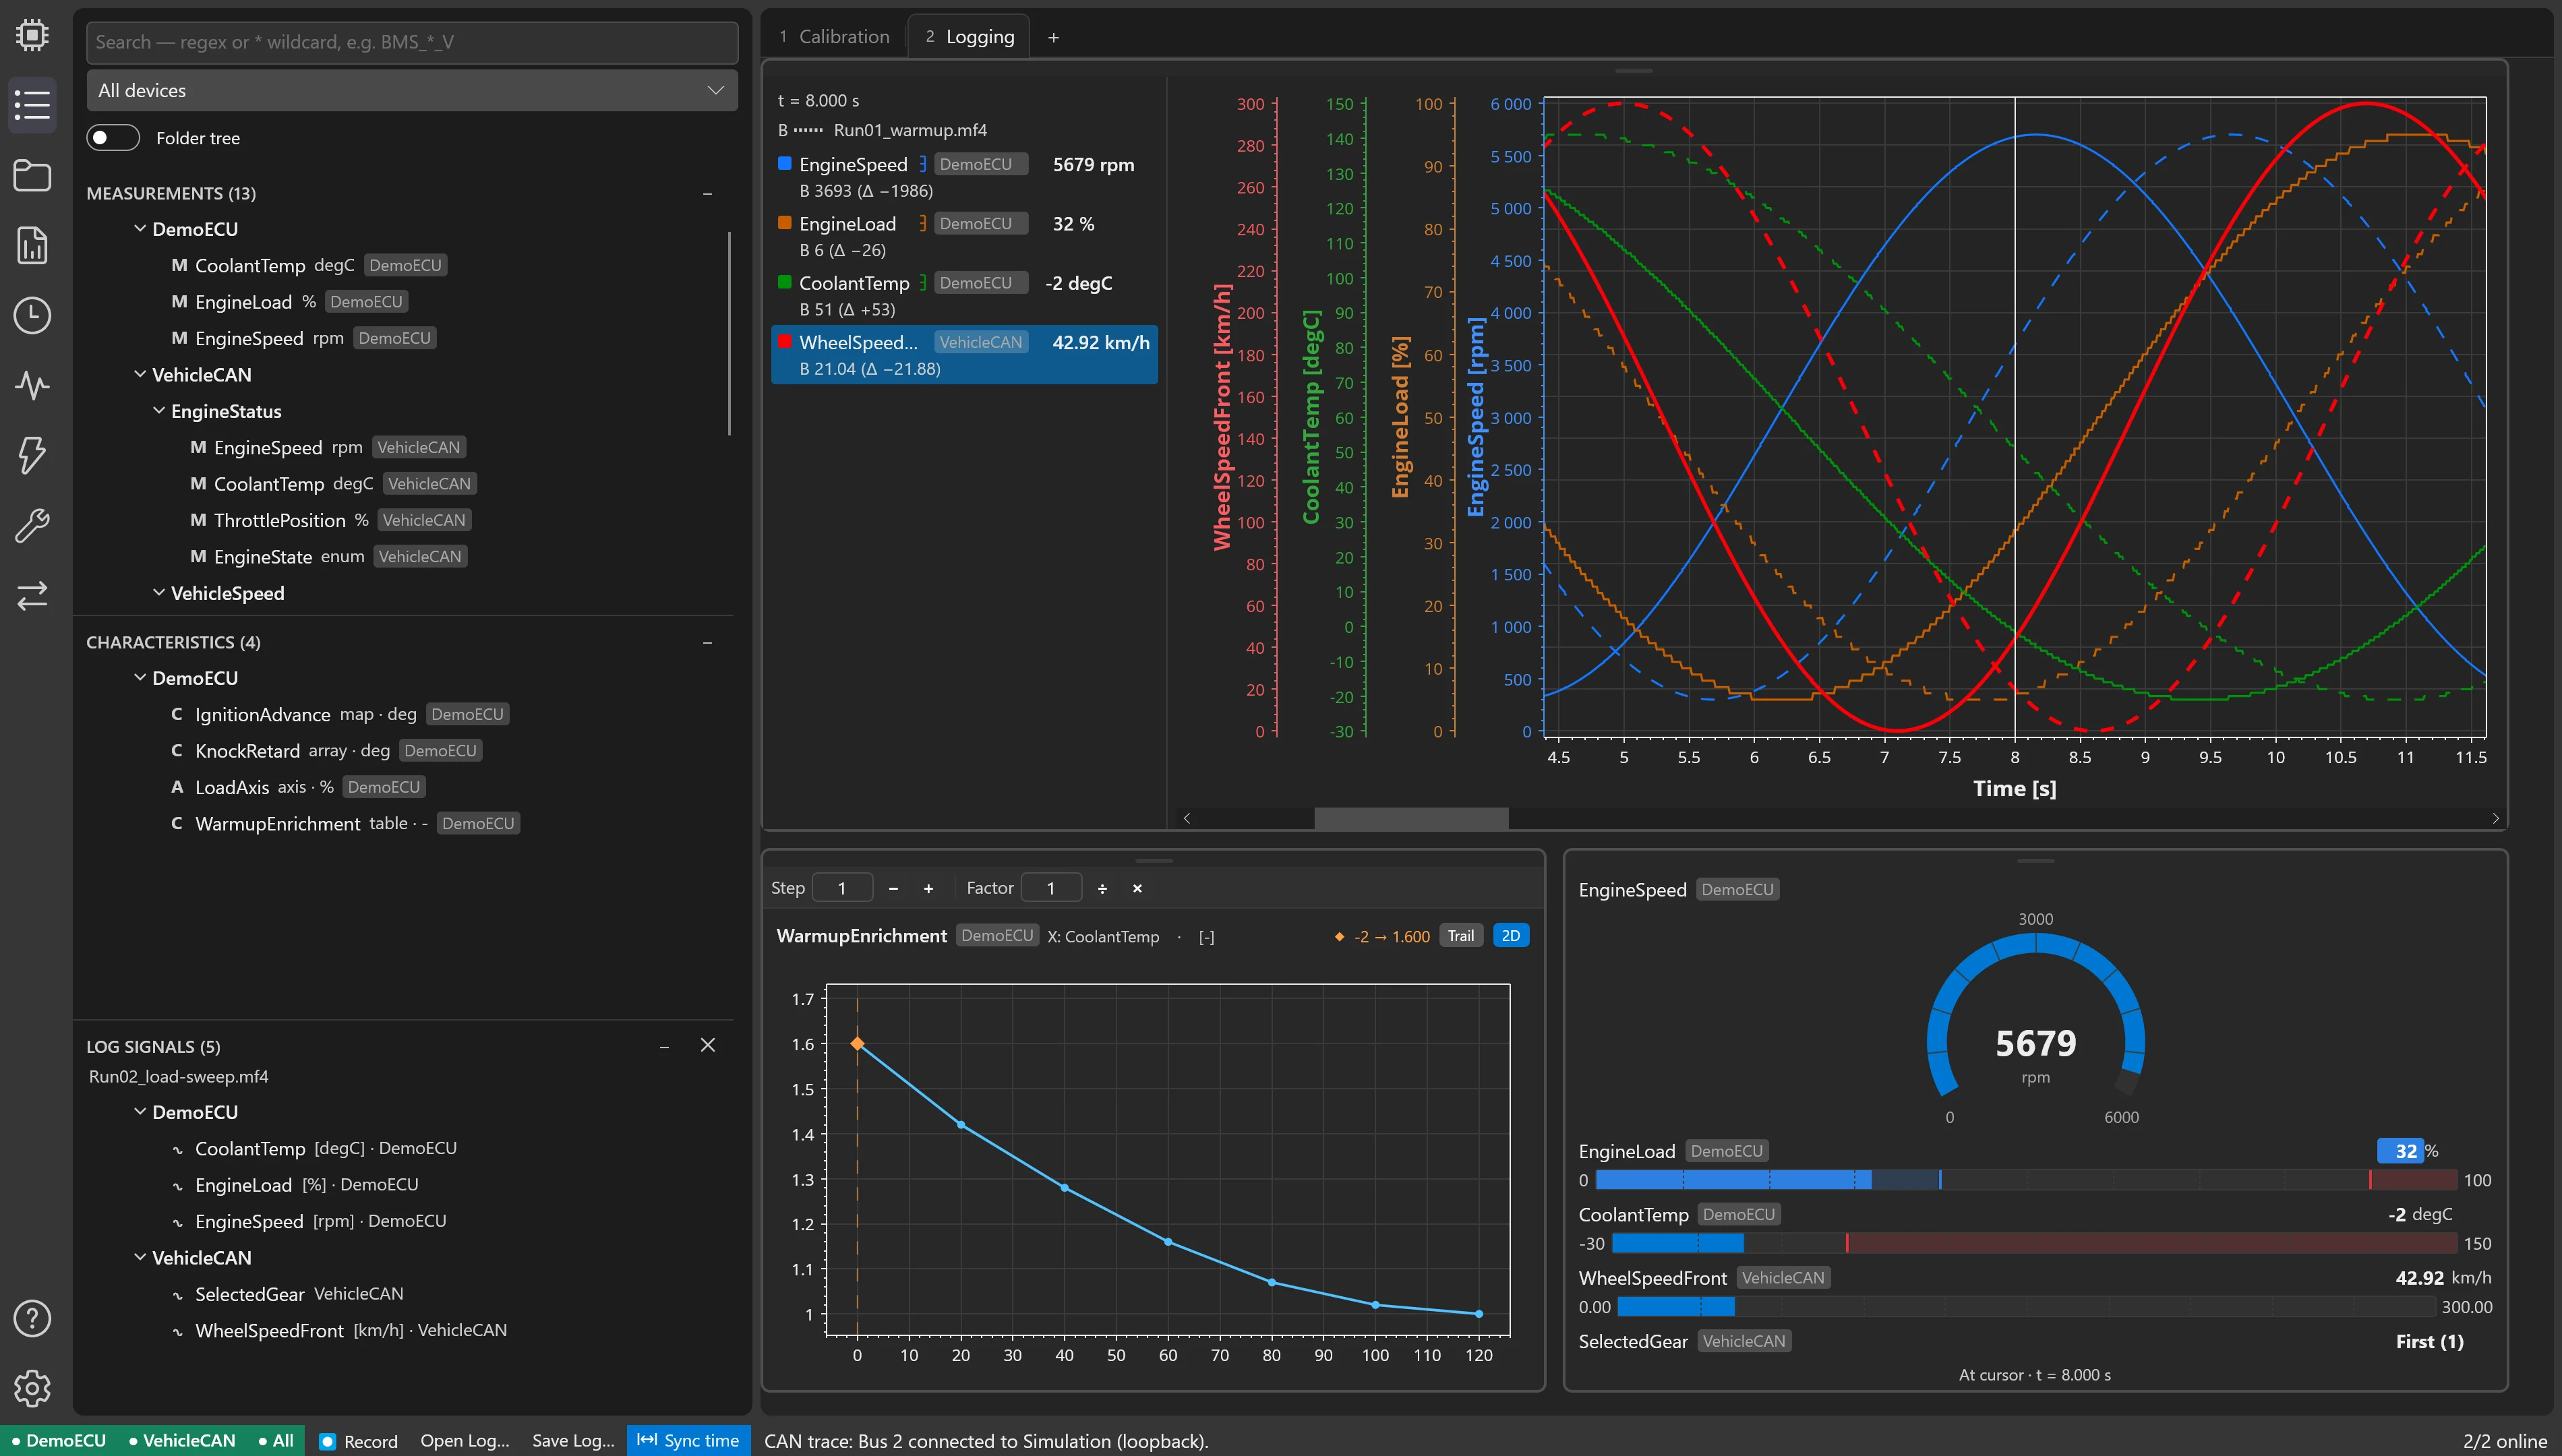Click the CoolantTemp green color swatch
The width and height of the screenshot is (2562, 1456).
(x=785, y=282)
